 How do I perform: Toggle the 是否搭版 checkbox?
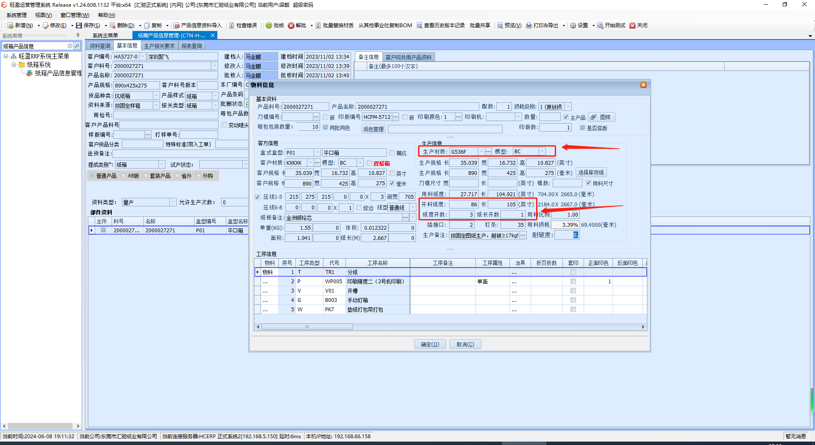tap(582, 128)
